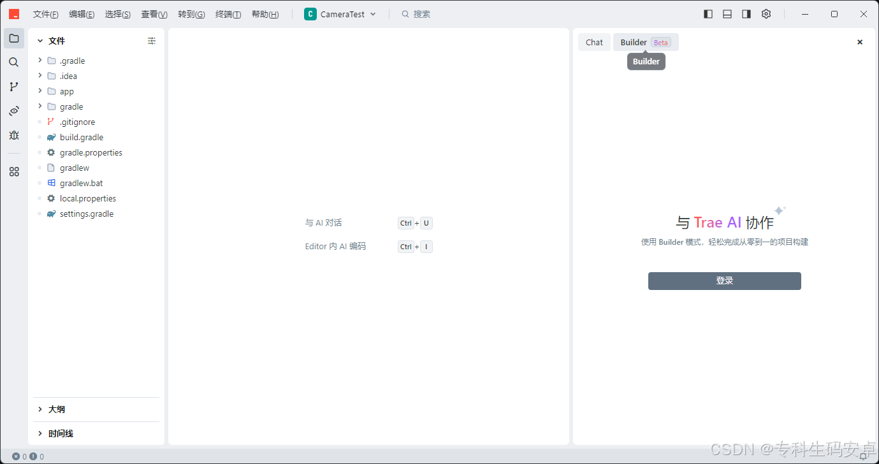
Task: Open the file explorer sidebar icon
Action: click(14, 38)
